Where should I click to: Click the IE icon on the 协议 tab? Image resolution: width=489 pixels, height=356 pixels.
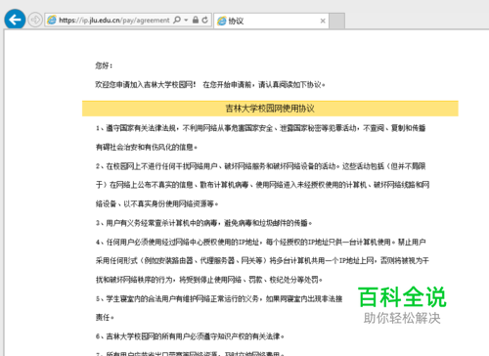point(222,21)
